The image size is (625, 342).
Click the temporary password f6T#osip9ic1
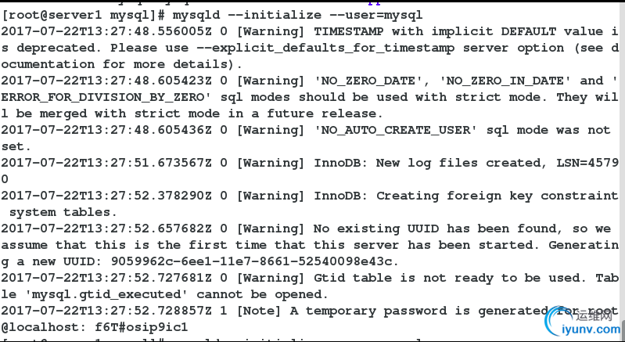click(x=141, y=328)
